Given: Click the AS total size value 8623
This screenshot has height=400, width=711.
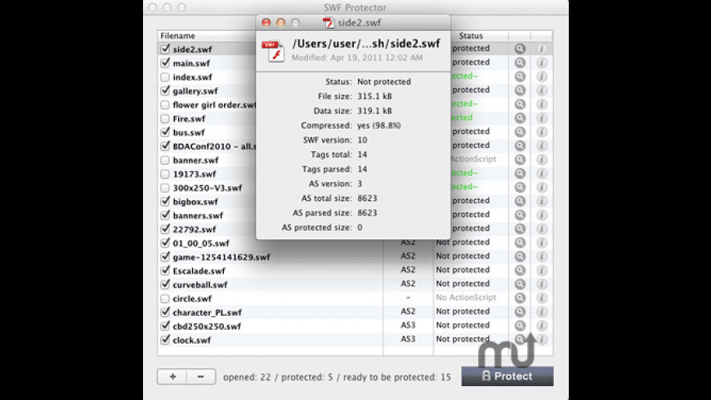Looking at the screenshot, I should 367,198.
